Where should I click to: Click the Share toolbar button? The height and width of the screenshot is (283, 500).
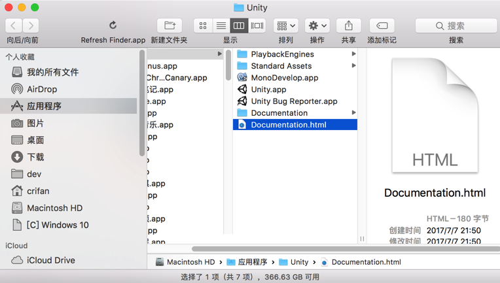coord(349,25)
